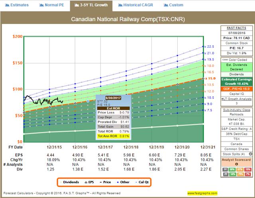The width and height of the screenshot is (255, 198).
Task: Click the EPS value 8.05 E
Action: tap(206, 155)
